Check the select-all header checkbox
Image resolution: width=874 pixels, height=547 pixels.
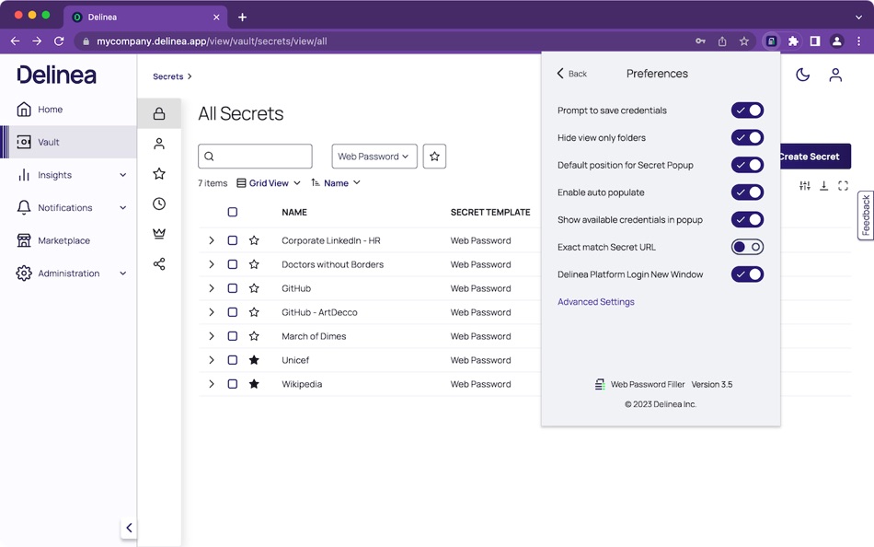coord(233,212)
